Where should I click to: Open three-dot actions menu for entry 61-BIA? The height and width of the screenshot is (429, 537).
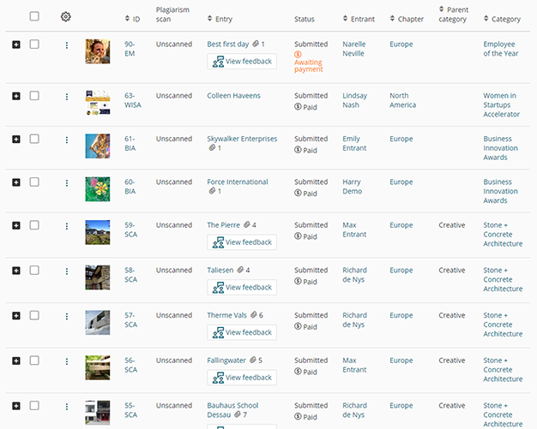click(x=67, y=142)
